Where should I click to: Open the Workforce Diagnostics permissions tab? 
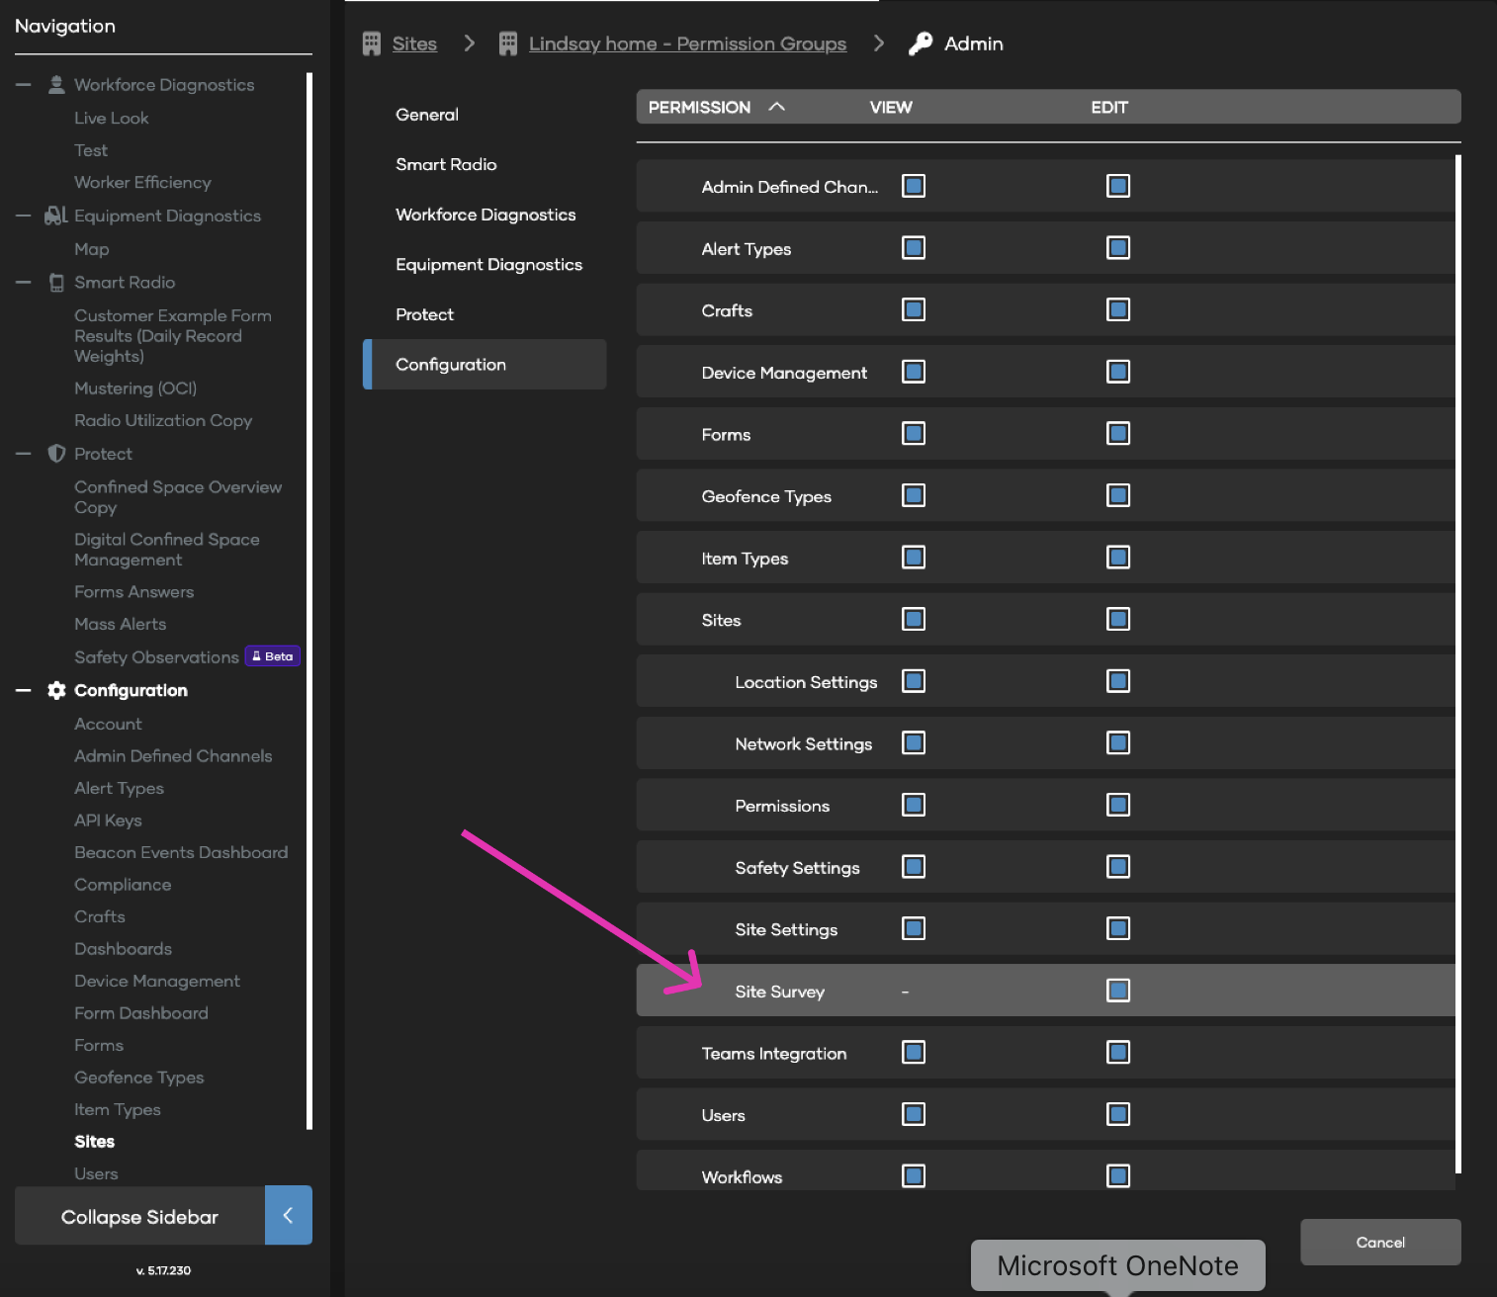[484, 215]
